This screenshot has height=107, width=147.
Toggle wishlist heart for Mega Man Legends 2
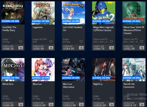(x=112, y=42)
